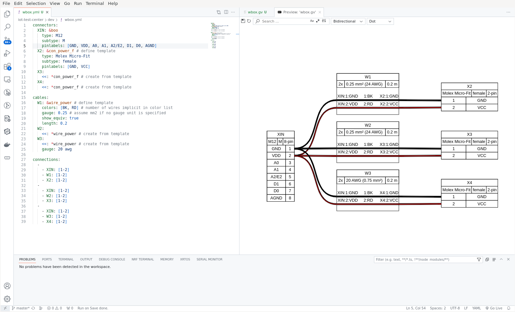Open the Dot layout engine dropdown
The width and height of the screenshot is (515, 312).
380,21
